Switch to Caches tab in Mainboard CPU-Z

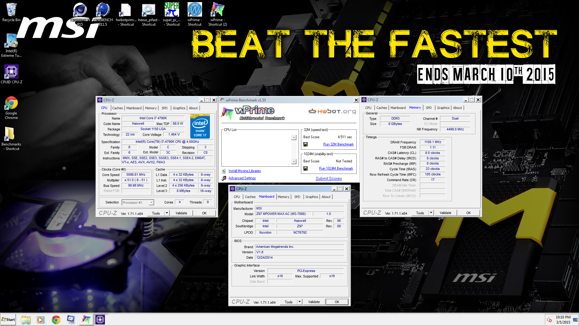(250, 197)
